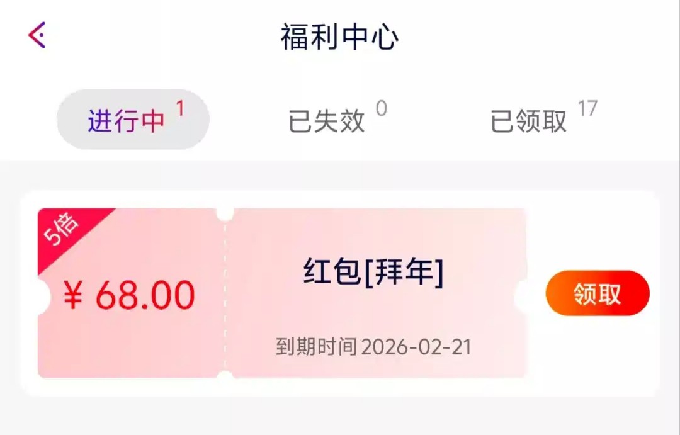Open the 已失效 tab

click(x=326, y=121)
